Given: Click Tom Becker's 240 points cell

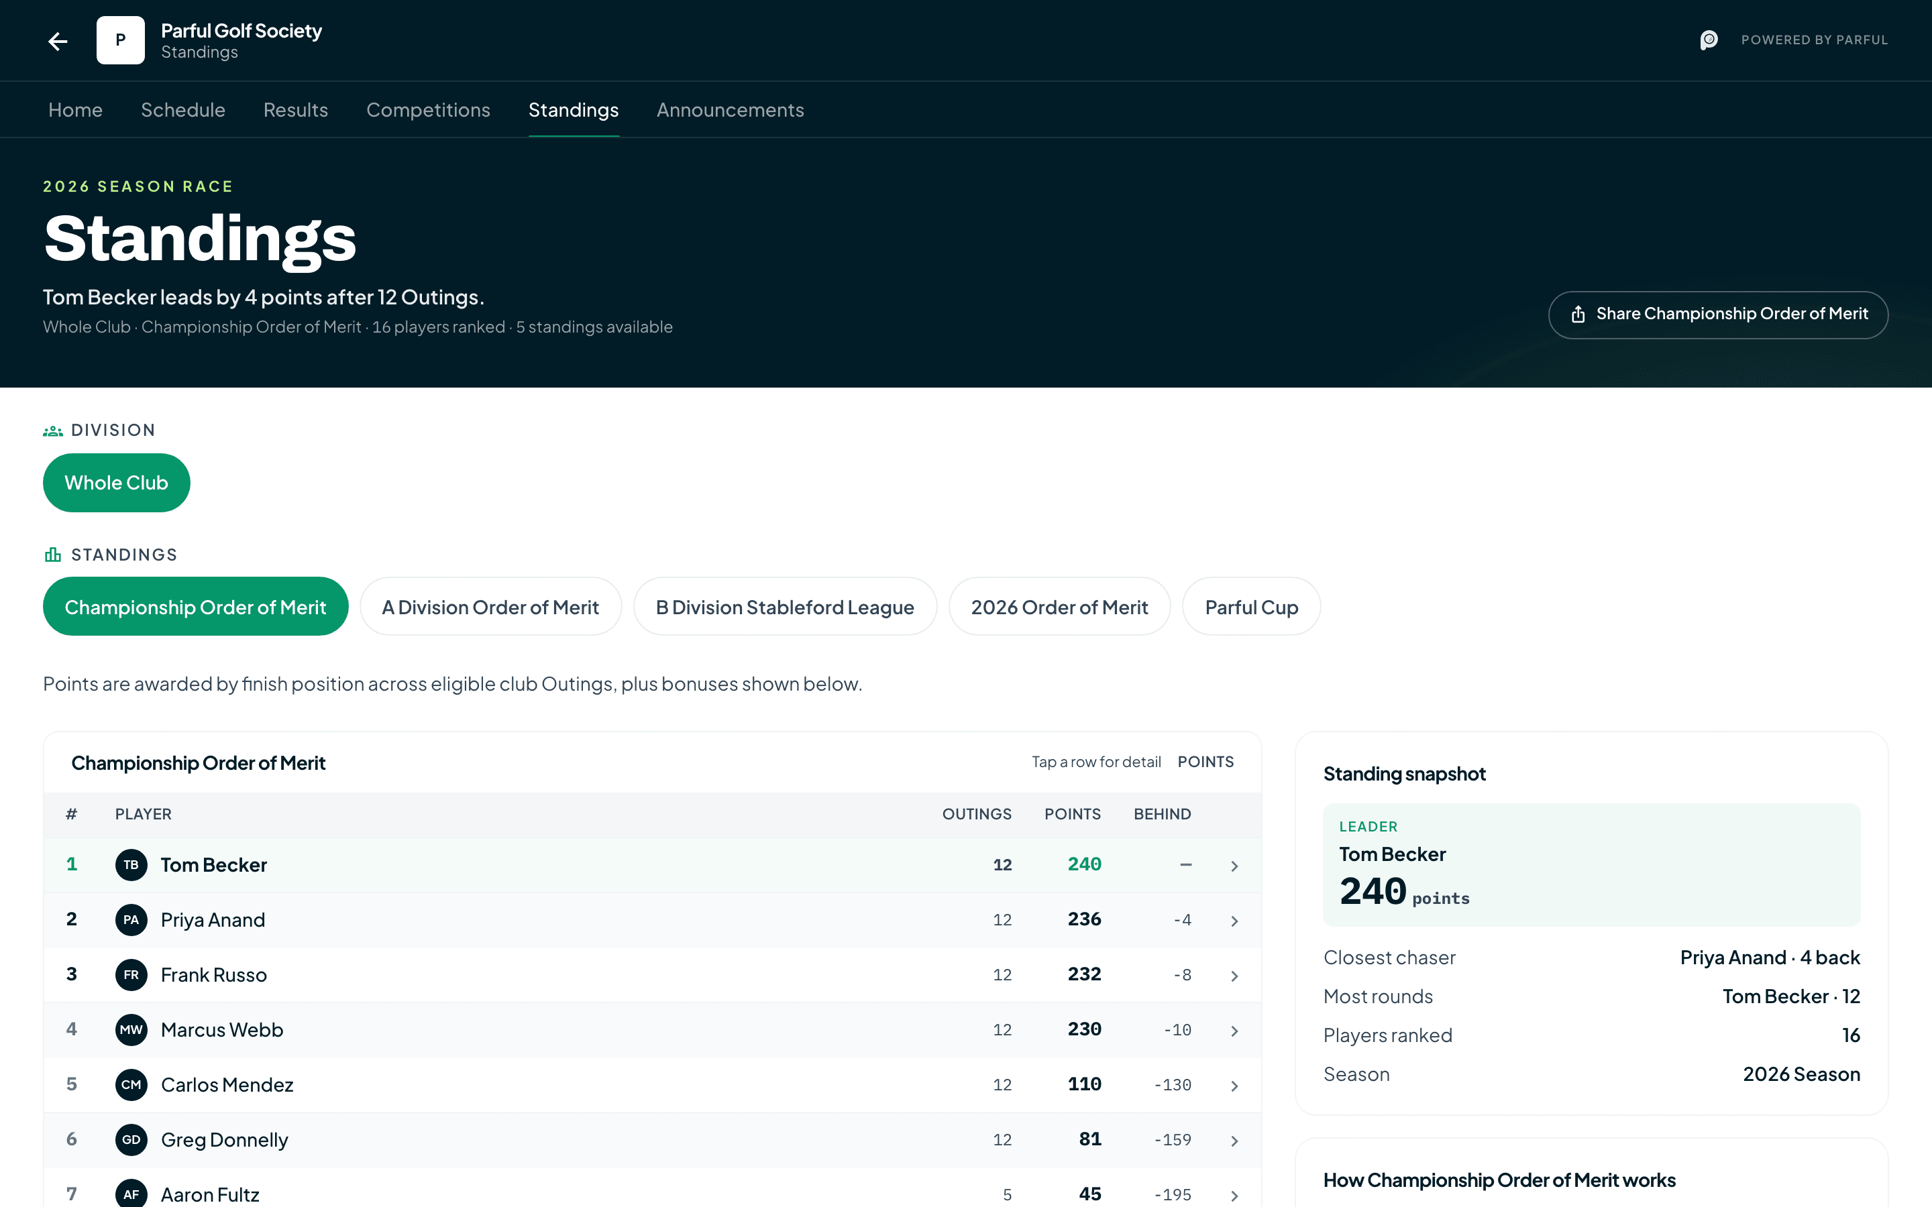Looking at the screenshot, I should tap(1084, 864).
